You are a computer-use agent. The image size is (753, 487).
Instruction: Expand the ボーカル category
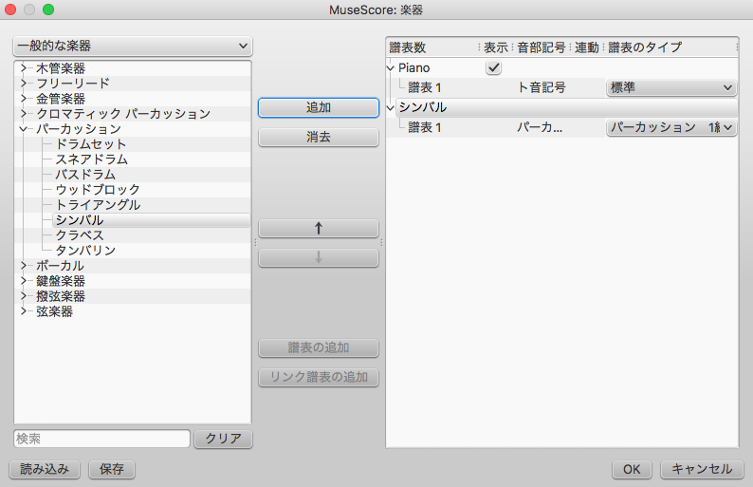[23, 266]
